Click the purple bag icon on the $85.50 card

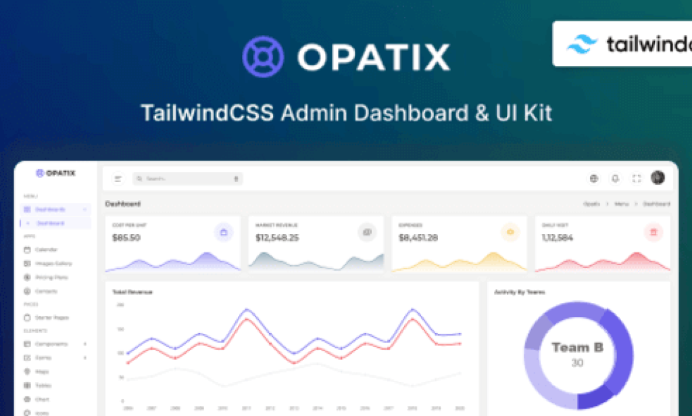[x=224, y=232]
